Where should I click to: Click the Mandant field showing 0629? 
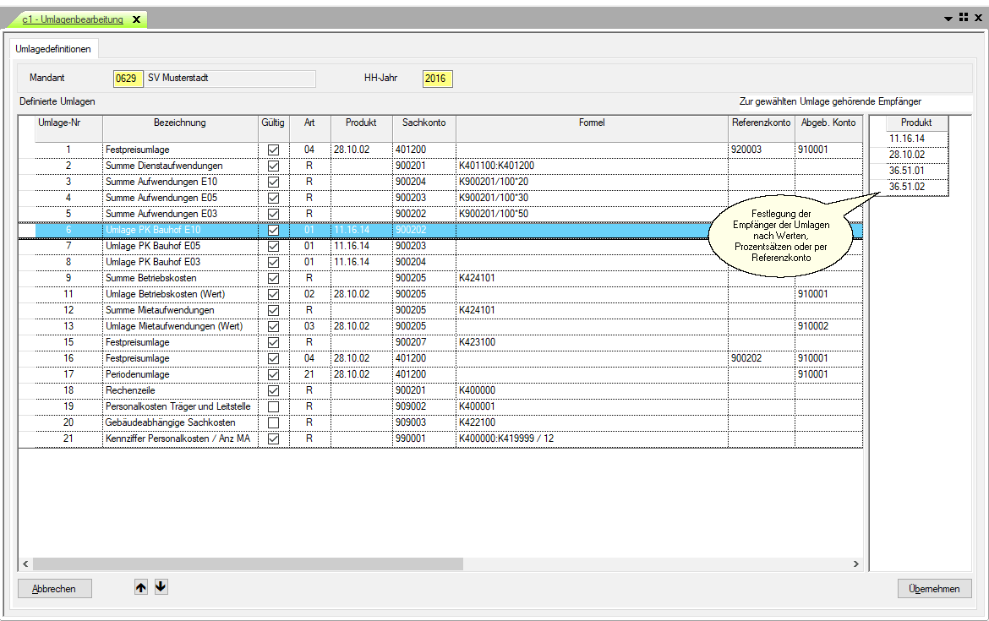[x=128, y=79]
